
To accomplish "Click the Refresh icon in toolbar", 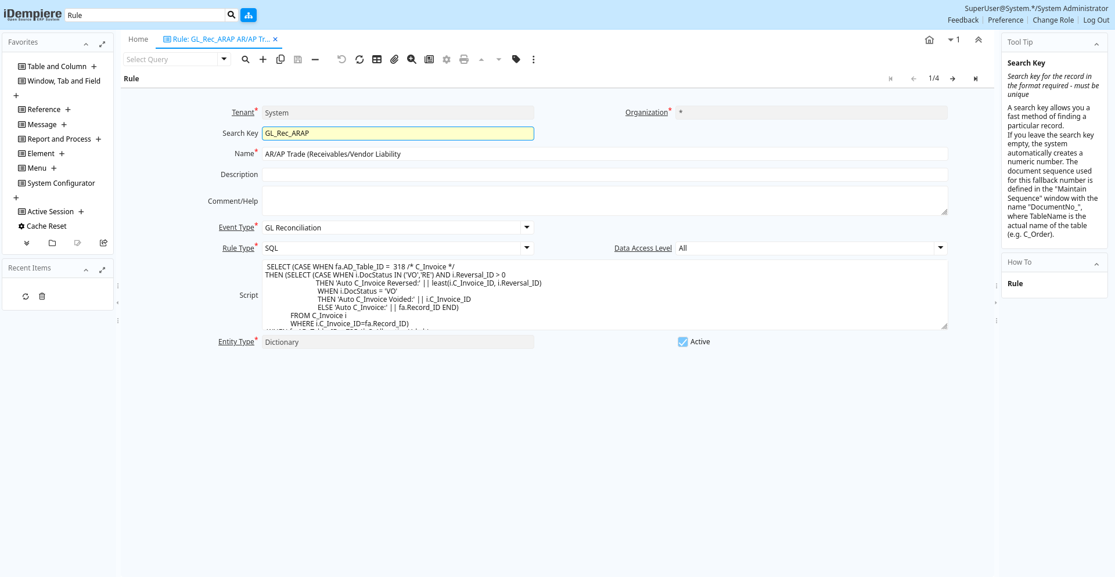I will (359, 59).
